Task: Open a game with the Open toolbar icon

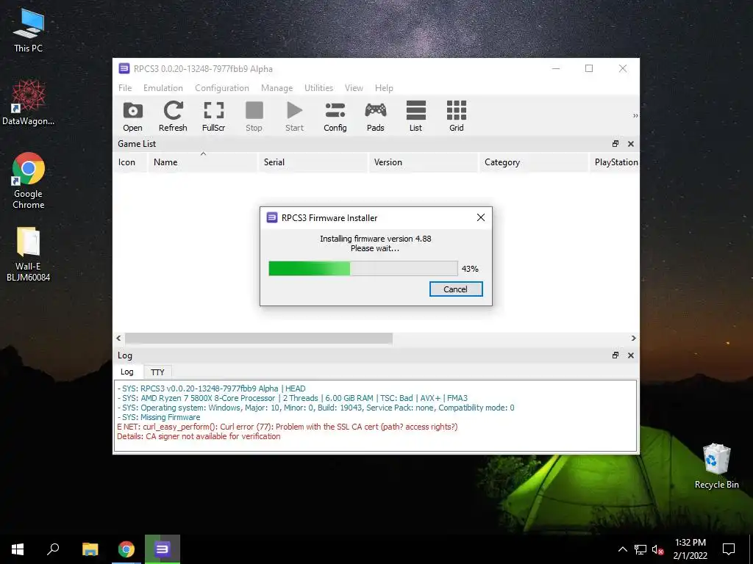Action: (132, 117)
